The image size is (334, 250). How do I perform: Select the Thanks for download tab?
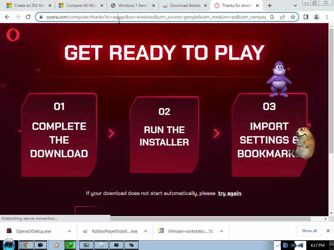pos(236,6)
